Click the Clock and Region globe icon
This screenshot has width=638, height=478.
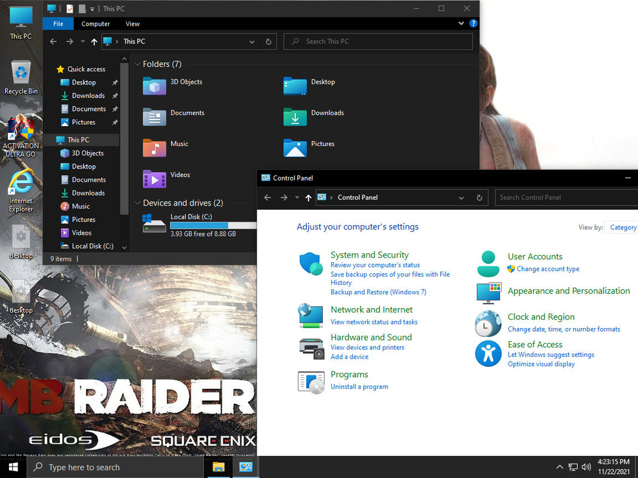click(x=488, y=323)
